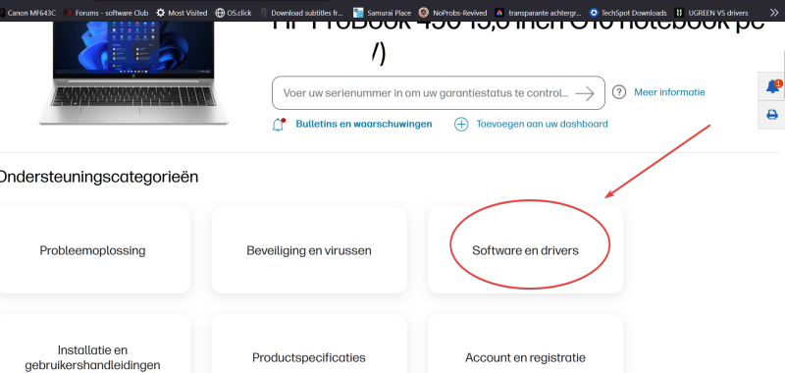Expand the bookmarks overflow chevron

[773, 13]
